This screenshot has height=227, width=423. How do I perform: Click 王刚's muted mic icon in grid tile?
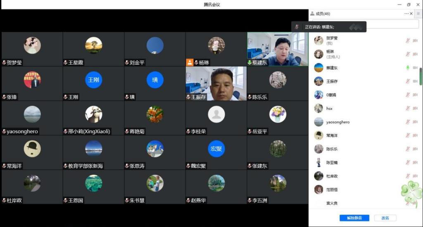pos(66,97)
